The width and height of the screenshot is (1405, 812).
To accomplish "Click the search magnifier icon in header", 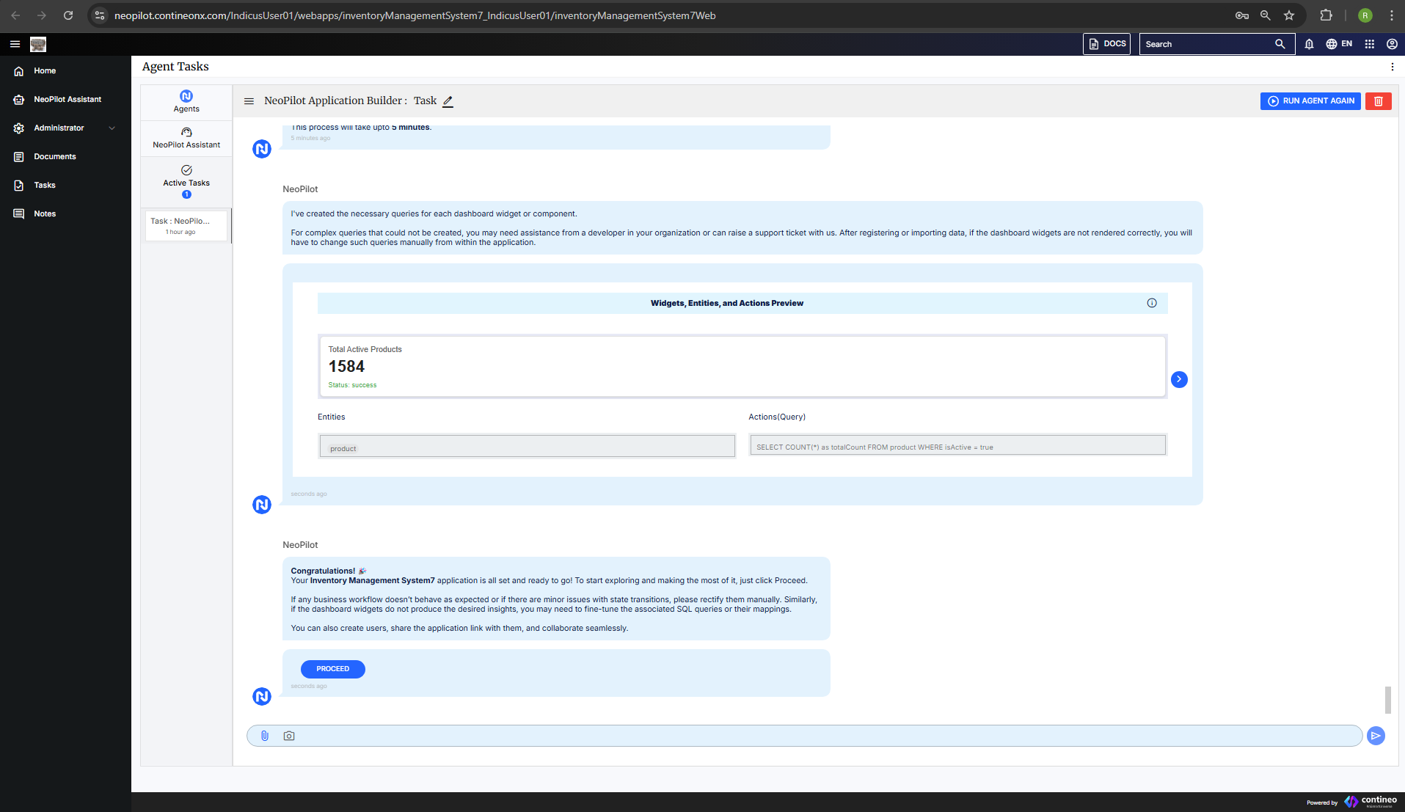I will point(1280,44).
